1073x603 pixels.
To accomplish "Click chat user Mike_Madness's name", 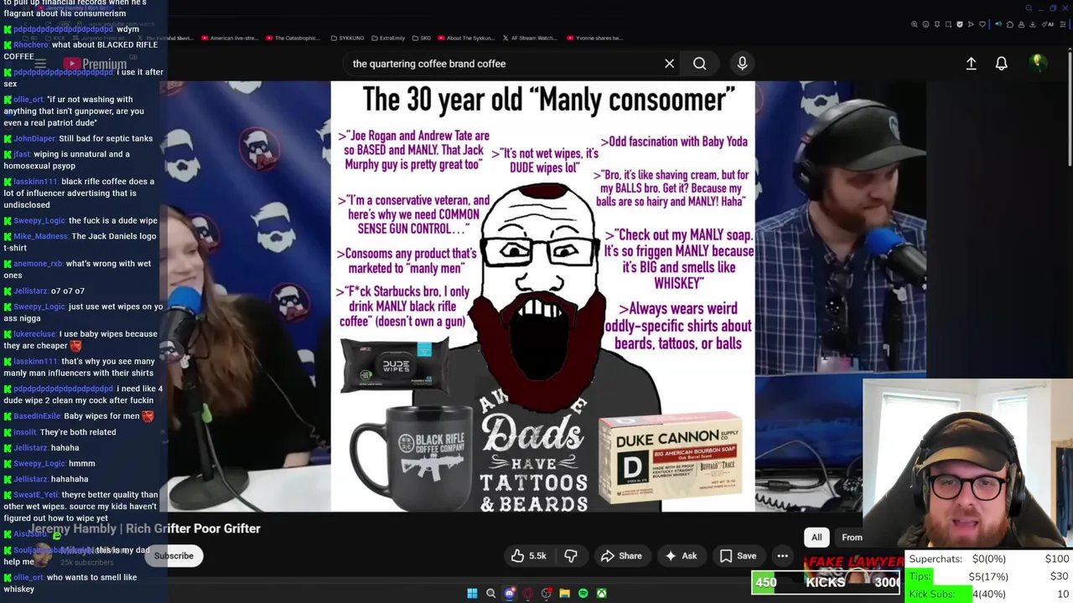I will pyautogui.click(x=39, y=236).
